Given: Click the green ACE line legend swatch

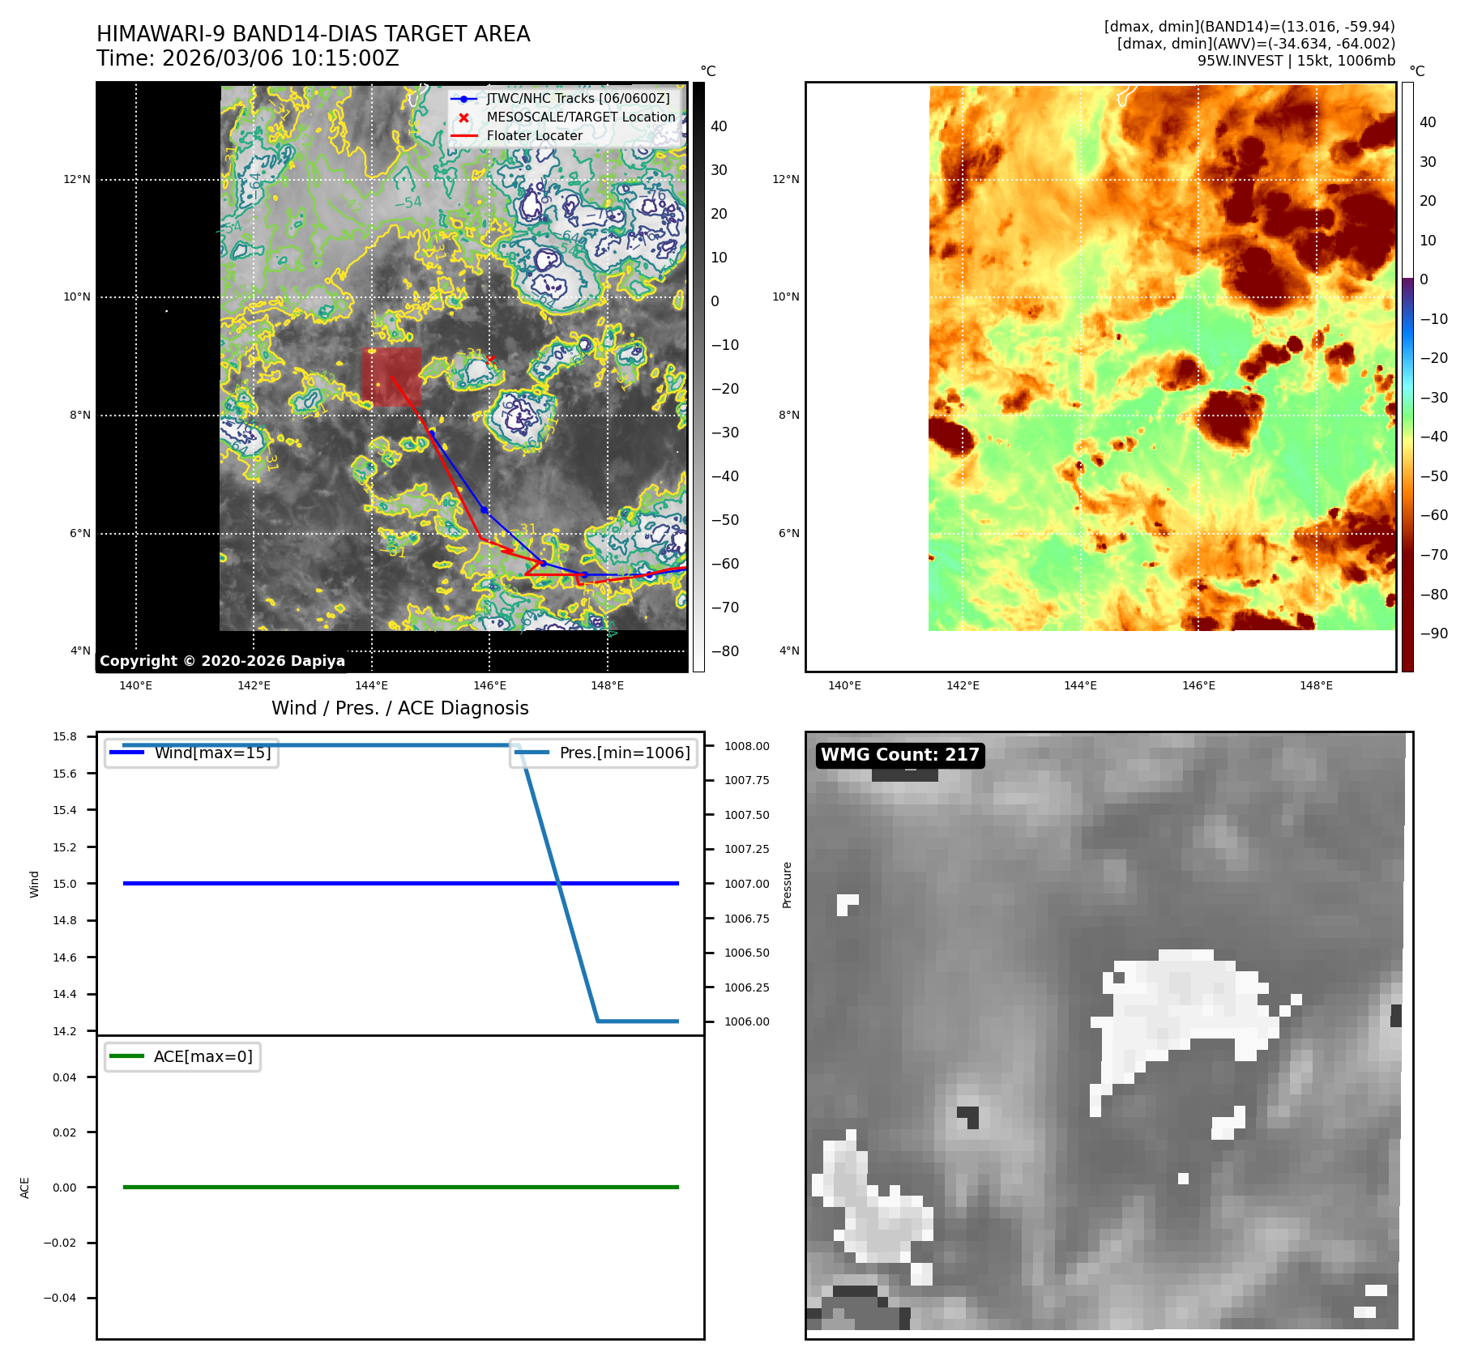Looking at the screenshot, I should tap(126, 1056).
